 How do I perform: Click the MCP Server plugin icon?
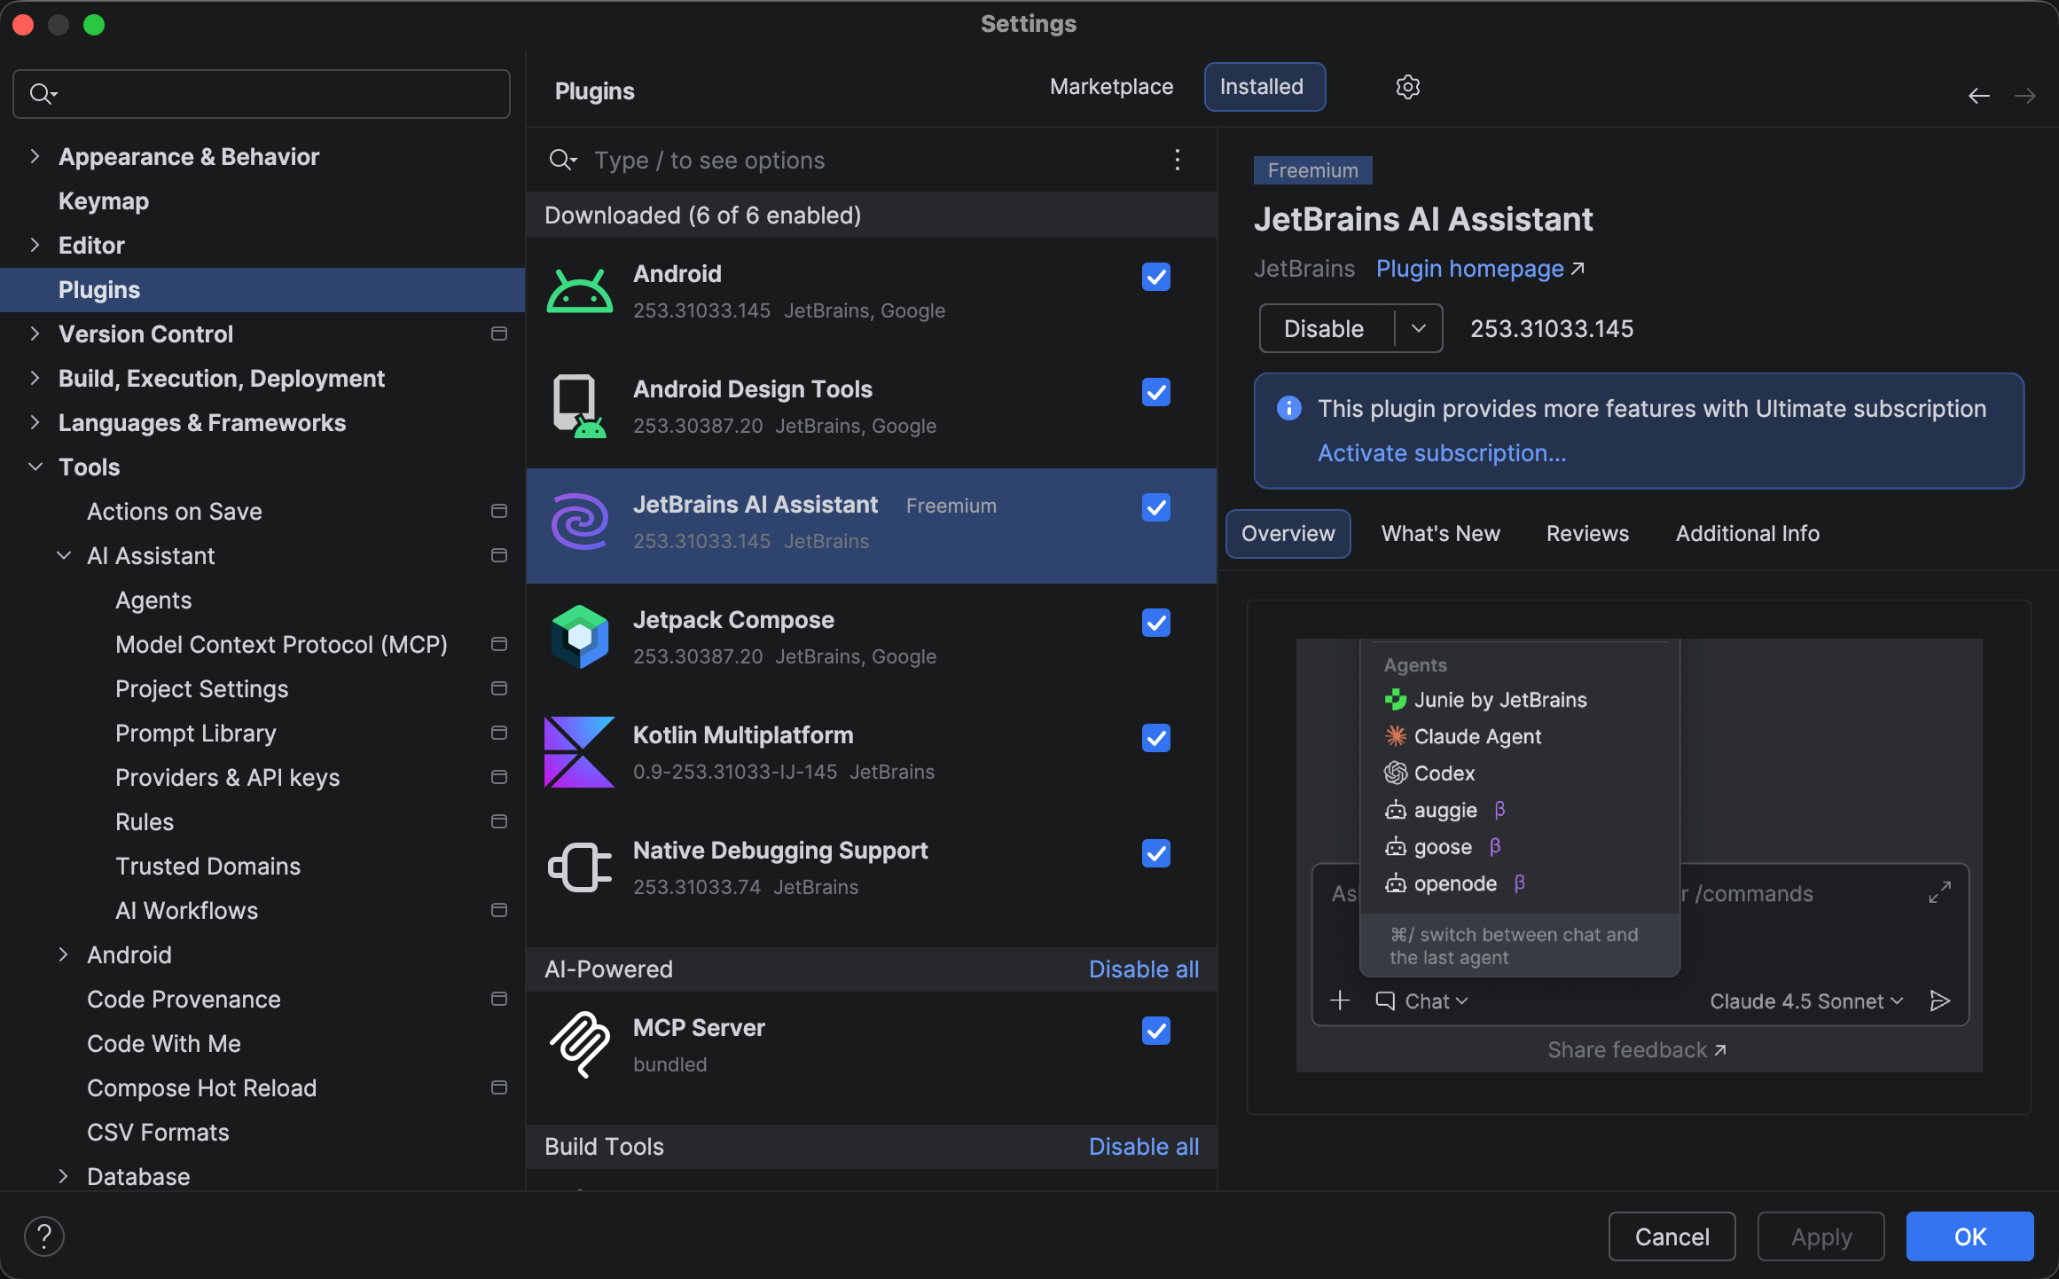(579, 1044)
